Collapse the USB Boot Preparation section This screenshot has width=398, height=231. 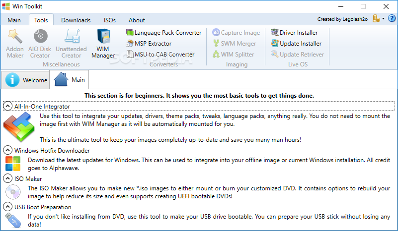(x=7, y=207)
